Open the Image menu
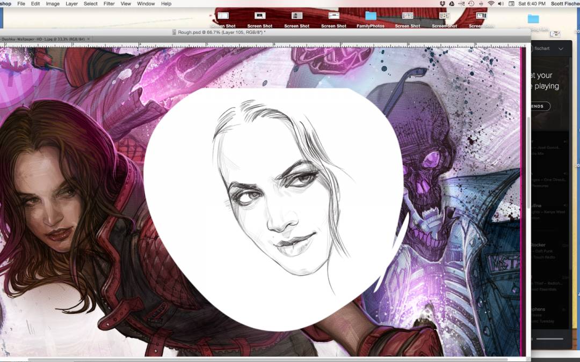Screen dimensions: 580x362 pos(53,4)
